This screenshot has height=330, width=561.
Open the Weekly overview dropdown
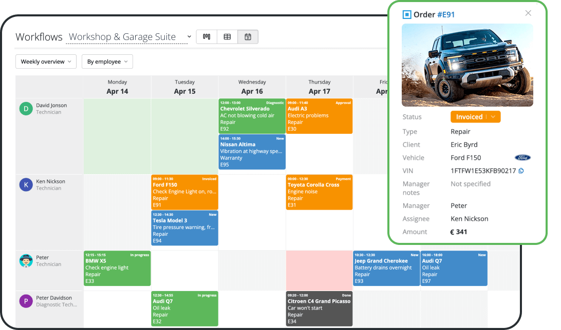click(46, 61)
